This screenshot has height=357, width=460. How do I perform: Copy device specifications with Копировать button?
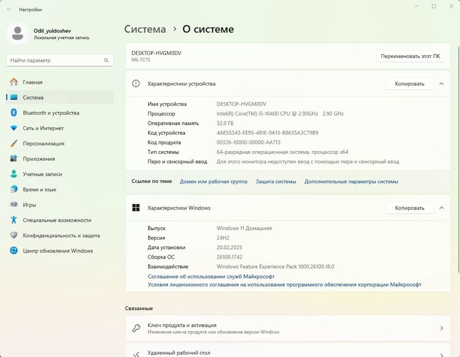coord(409,84)
